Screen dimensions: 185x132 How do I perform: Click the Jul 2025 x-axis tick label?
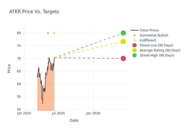58,114
